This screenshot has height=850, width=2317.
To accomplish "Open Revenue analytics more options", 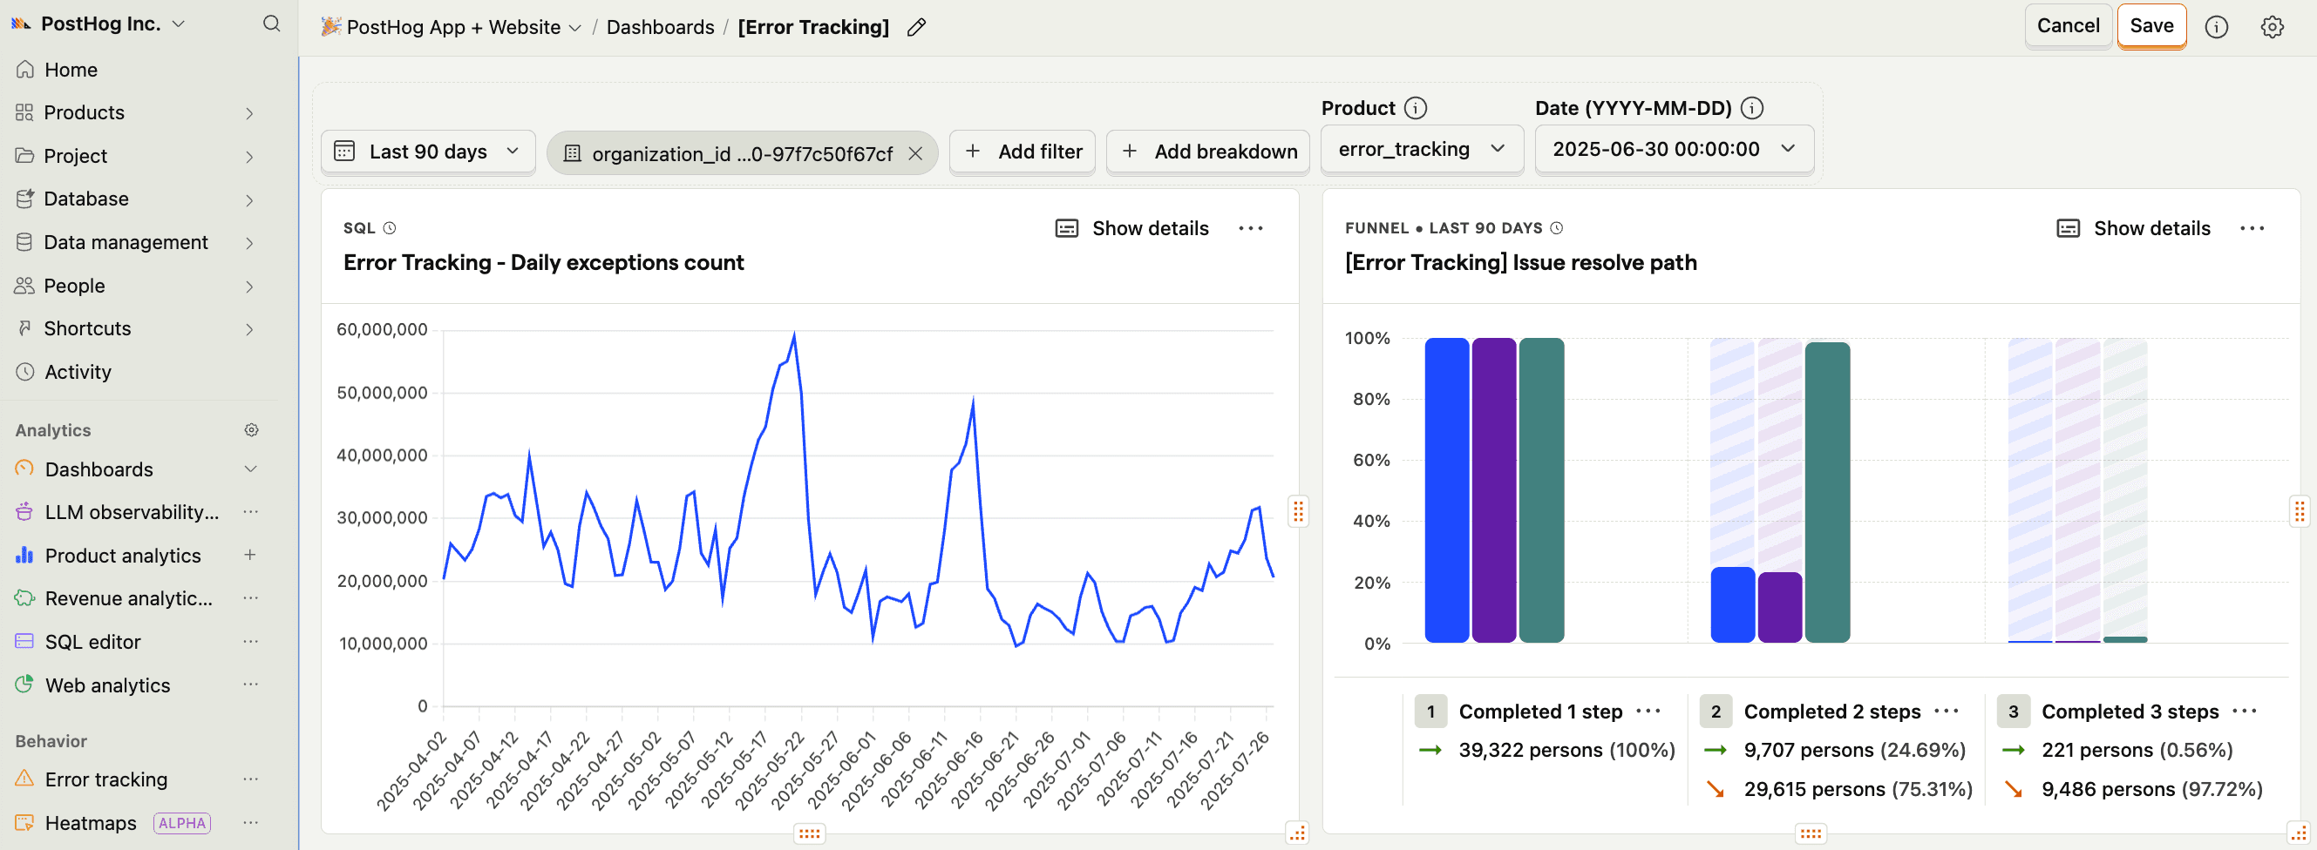I will [251, 597].
